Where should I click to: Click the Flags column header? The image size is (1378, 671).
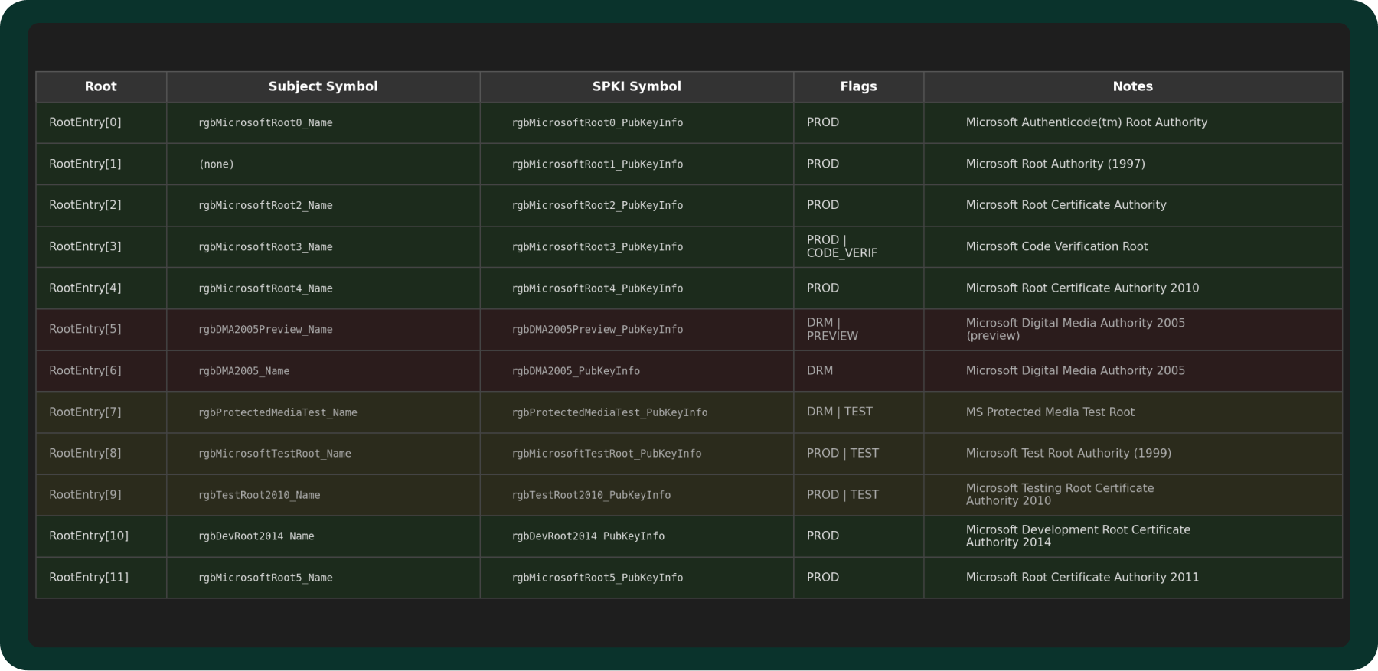pyautogui.click(x=858, y=86)
